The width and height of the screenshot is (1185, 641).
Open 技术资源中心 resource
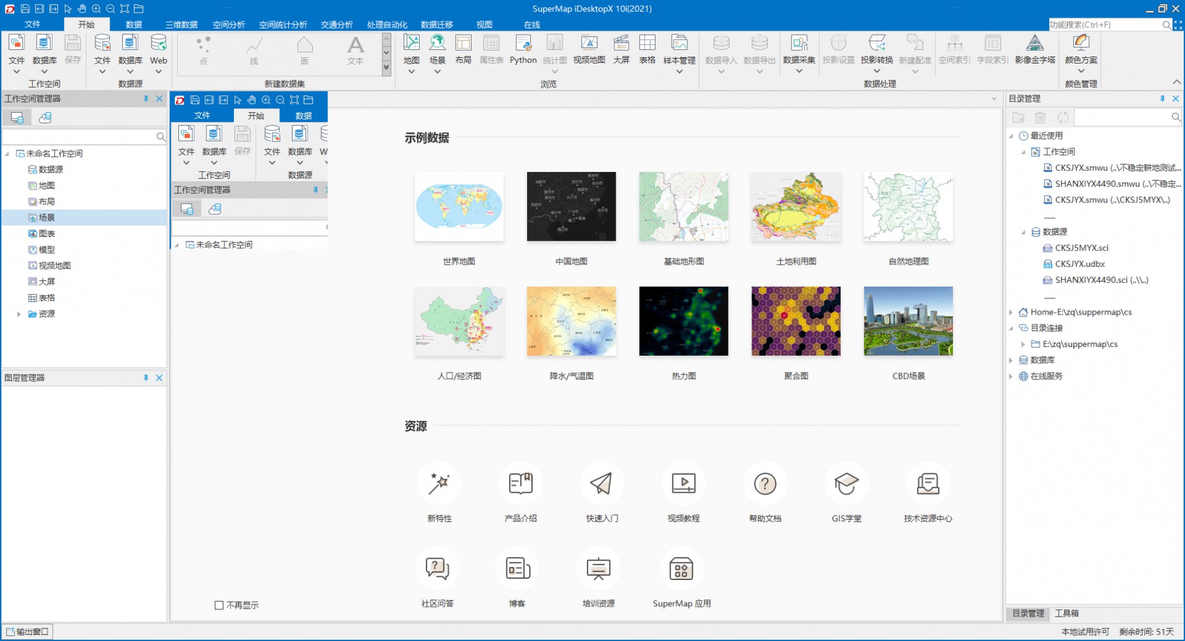928,483
